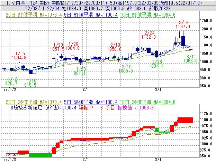
Task: Click the 975.0 value on the lower chart axis
Action: coord(205,150)
